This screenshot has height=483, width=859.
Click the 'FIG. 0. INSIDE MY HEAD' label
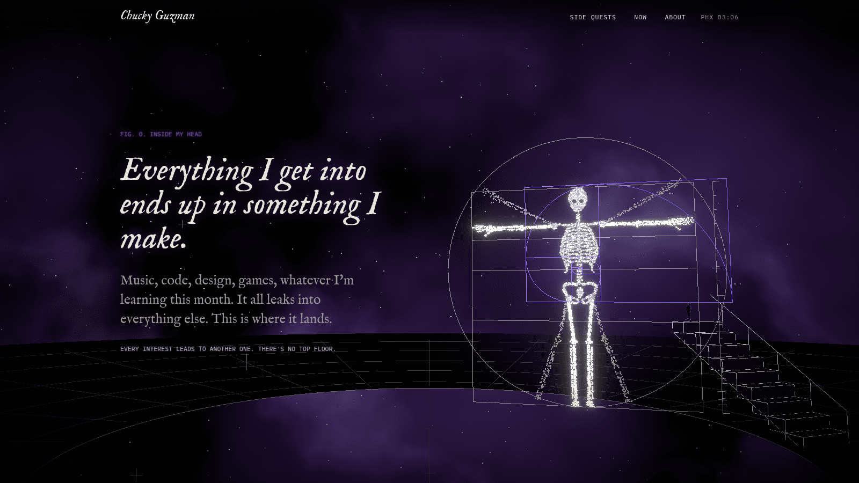click(161, 134)
